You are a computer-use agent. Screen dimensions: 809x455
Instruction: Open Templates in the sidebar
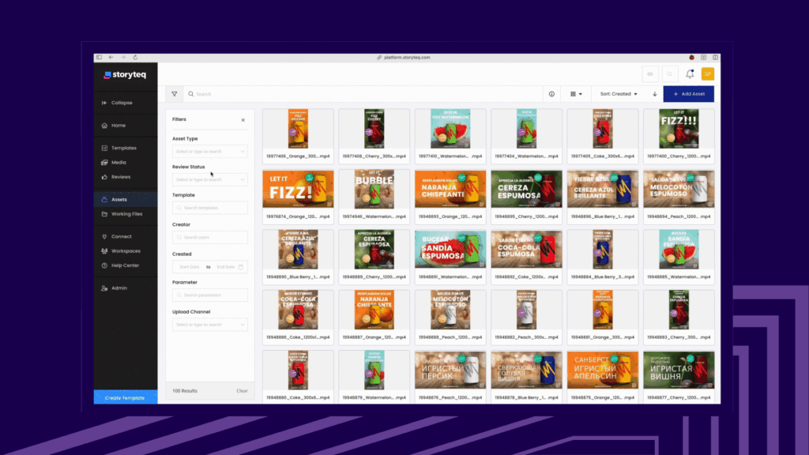126,148
